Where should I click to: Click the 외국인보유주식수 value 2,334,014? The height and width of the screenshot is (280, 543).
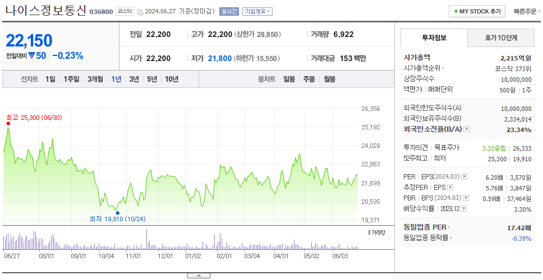coord(518,119)
